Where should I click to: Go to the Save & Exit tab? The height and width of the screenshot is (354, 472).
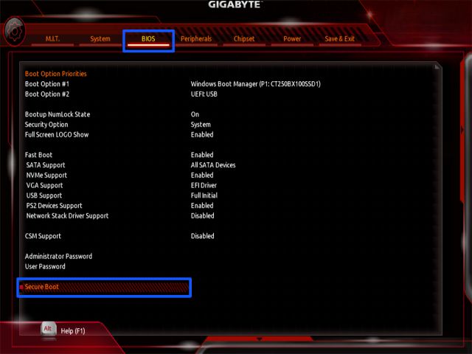click(x=339, y=39)
